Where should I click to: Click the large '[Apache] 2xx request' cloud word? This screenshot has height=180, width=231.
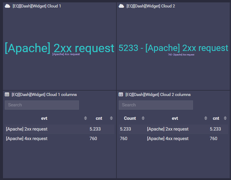[x=59, y=48]
